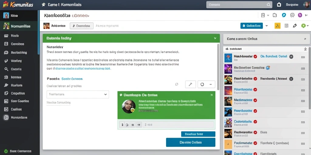Click the magnifier icon next to 'Goomis' in sidebar
The height and width of the screenshot is (155, 311).
click(x=6, y=69)
